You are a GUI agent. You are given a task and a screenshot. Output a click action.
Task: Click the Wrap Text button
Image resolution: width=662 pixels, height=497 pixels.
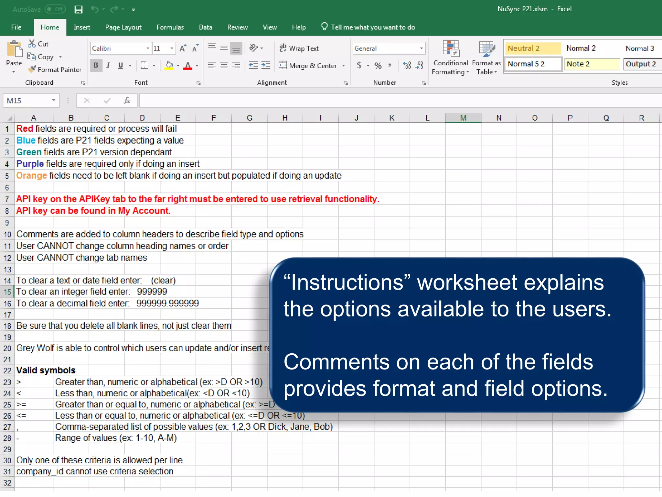tap(299, 49)
